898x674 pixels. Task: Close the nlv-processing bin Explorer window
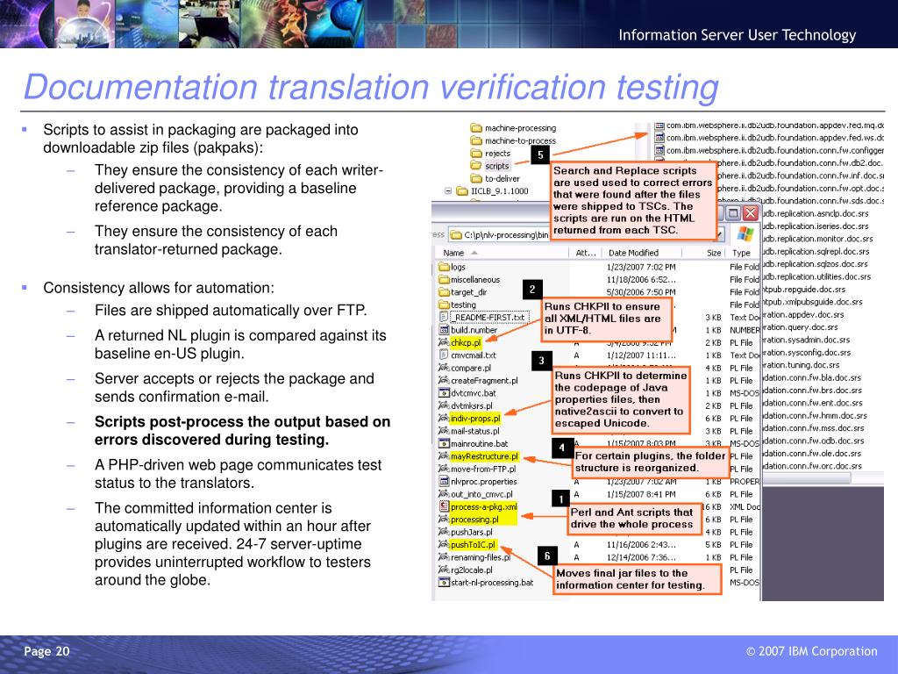coord(751,213)
